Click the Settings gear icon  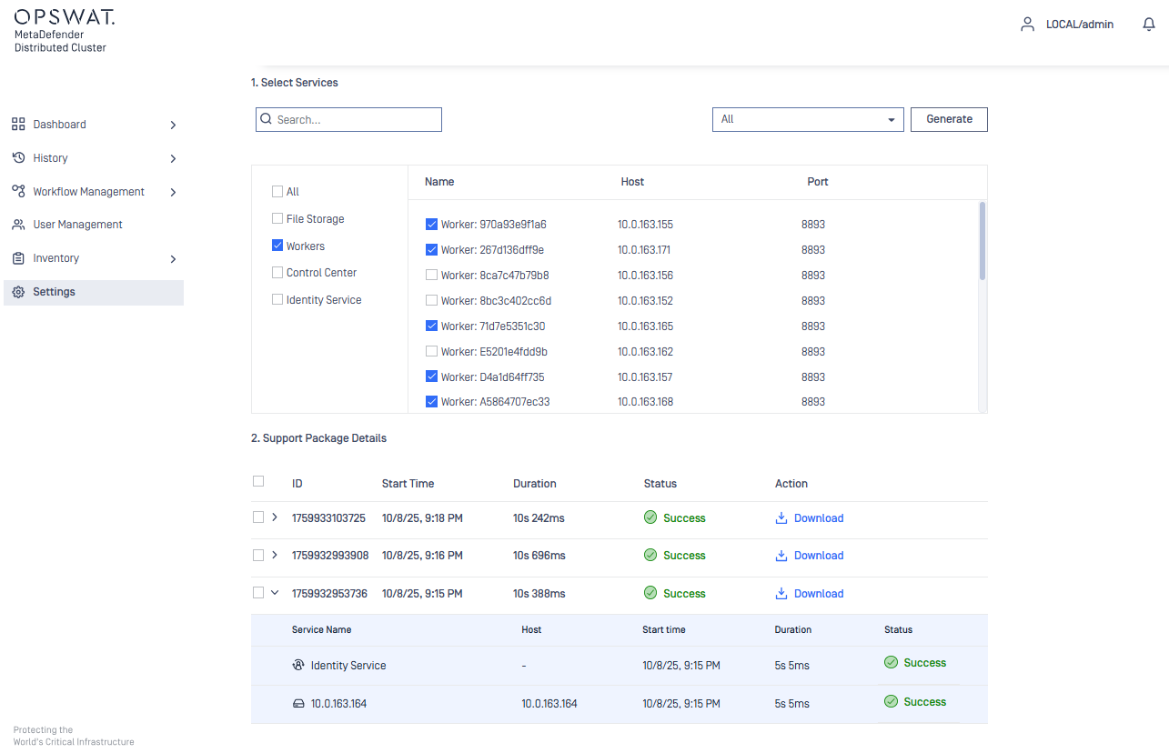(18, 292)
